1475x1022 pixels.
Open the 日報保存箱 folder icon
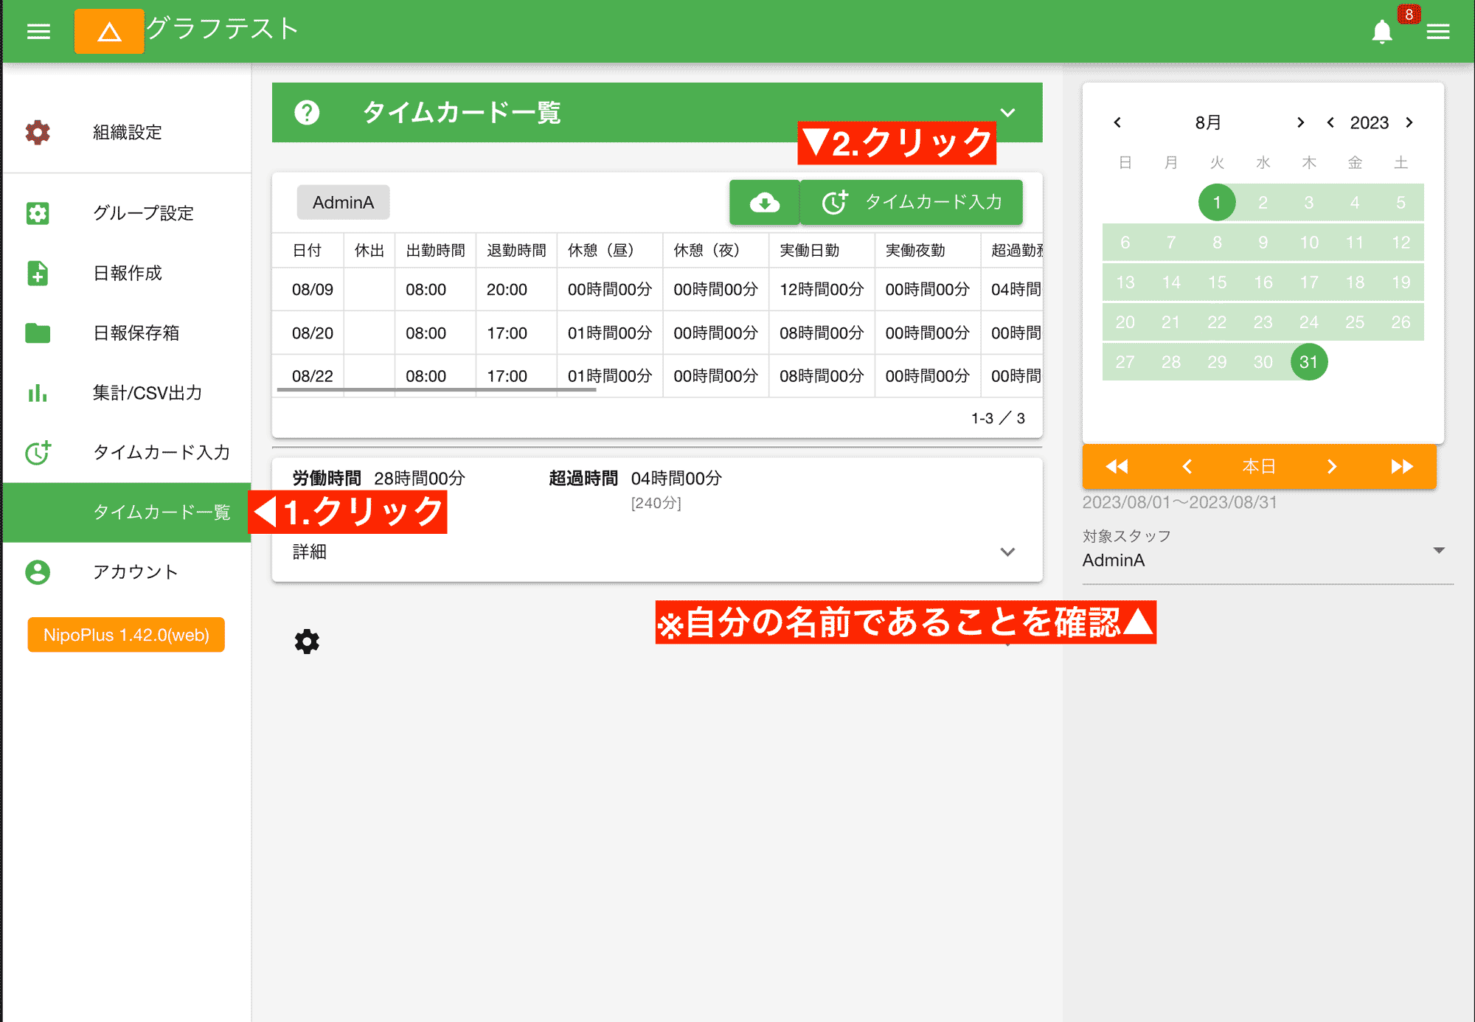pos(36,333)
